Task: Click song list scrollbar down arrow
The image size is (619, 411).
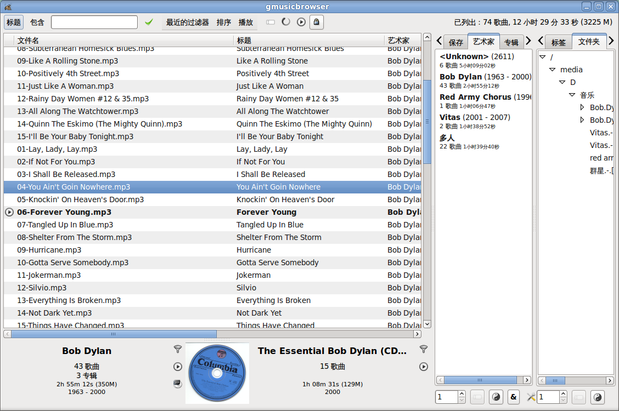Action: [427, 324]
